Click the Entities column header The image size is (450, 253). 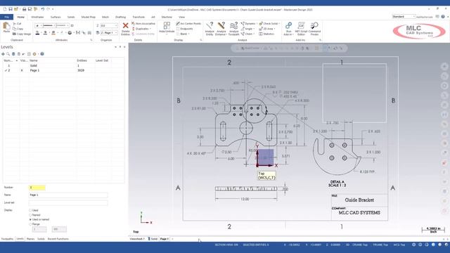pyautogui.click(x=82, y=60)
